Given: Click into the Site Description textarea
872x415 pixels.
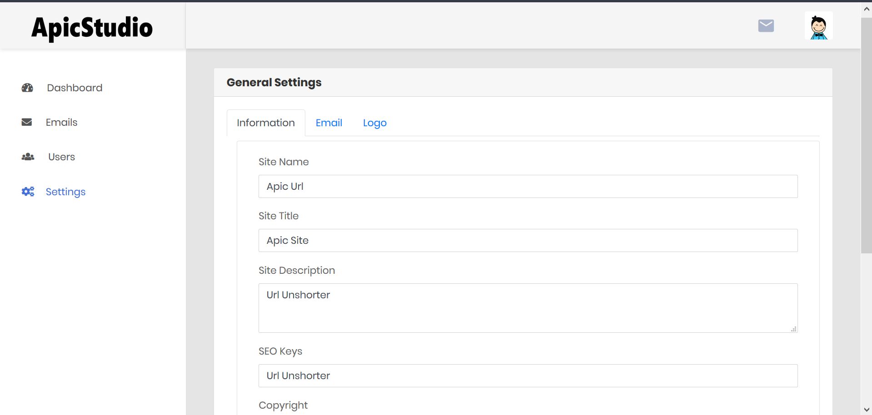Looking at the screenshot, I should point(528,308).
